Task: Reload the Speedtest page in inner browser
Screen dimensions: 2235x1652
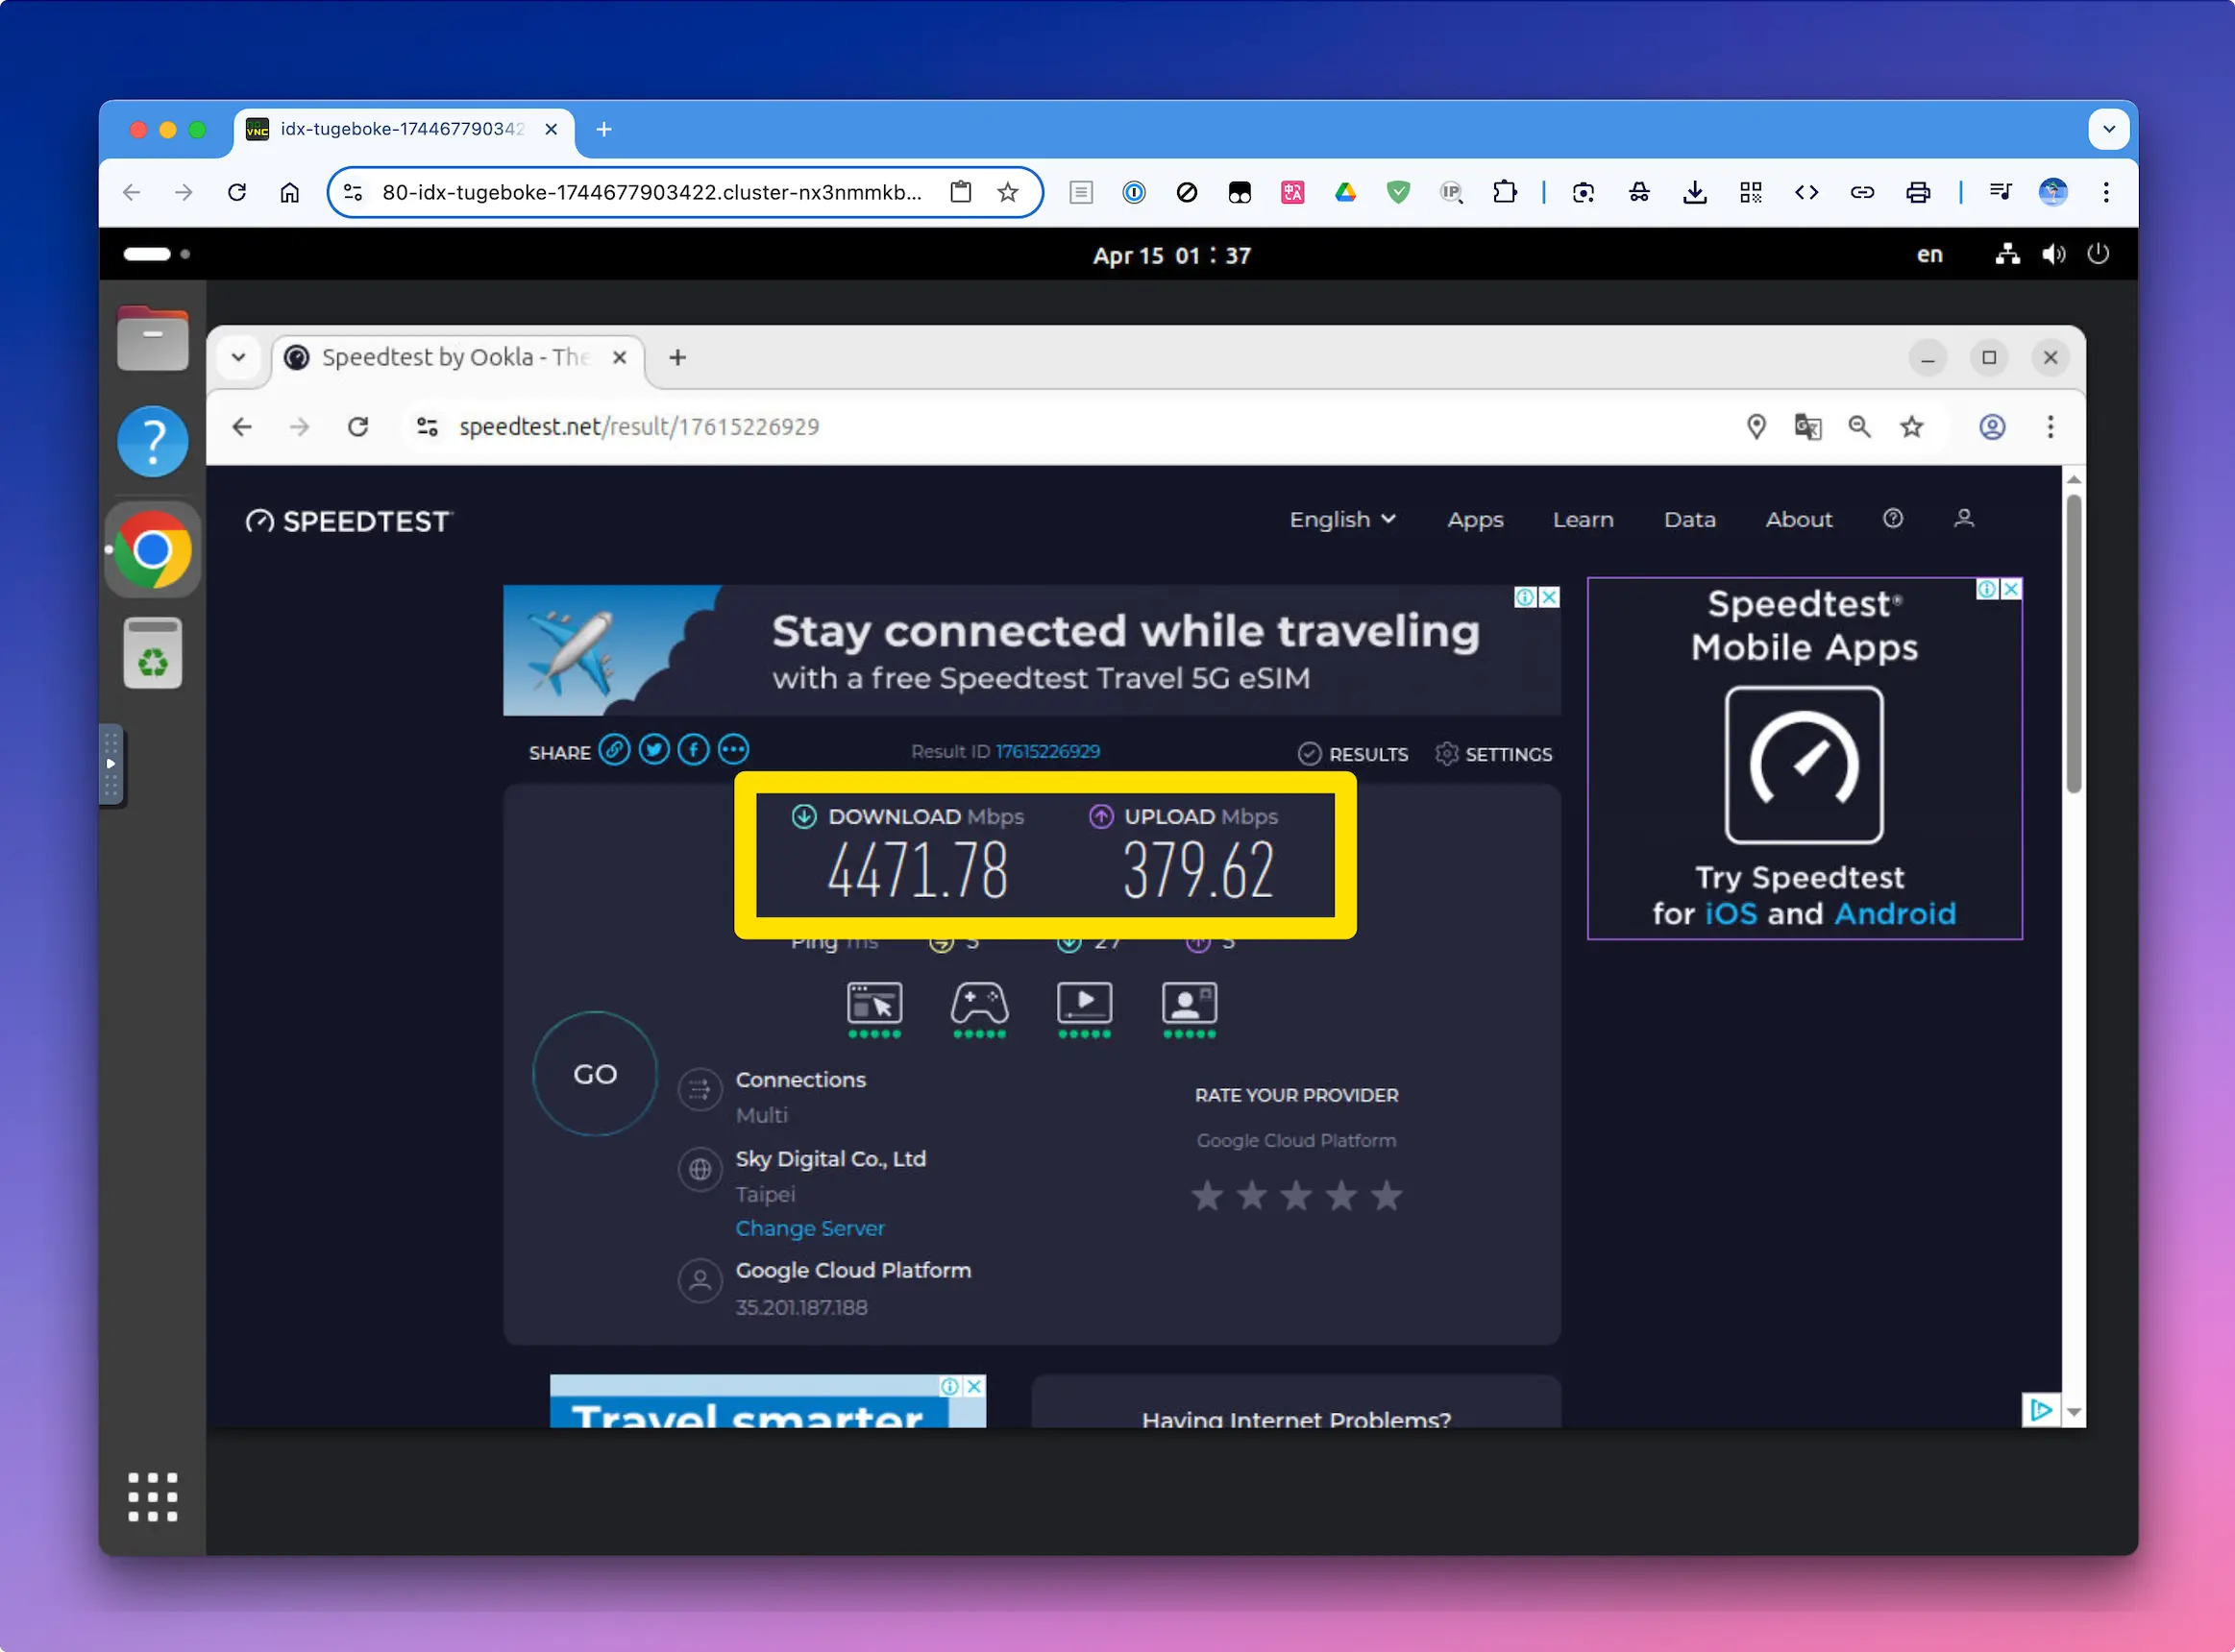Action: click(x=358, y=427)
